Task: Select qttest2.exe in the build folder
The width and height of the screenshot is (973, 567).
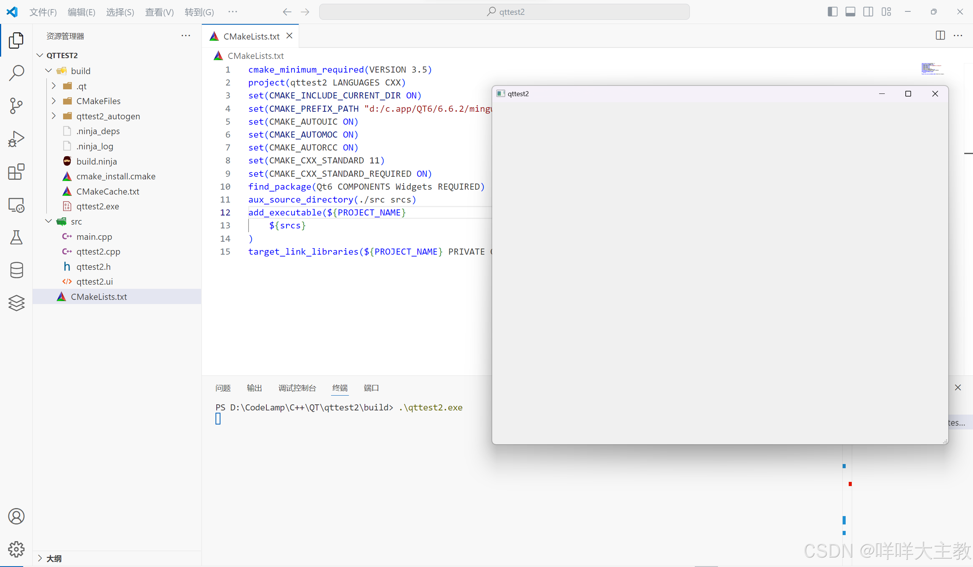Action: pos(98,206)
